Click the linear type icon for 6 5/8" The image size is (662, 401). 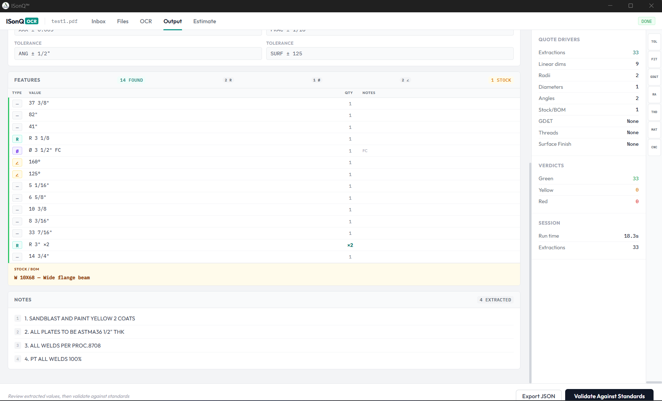coord(17,198)
